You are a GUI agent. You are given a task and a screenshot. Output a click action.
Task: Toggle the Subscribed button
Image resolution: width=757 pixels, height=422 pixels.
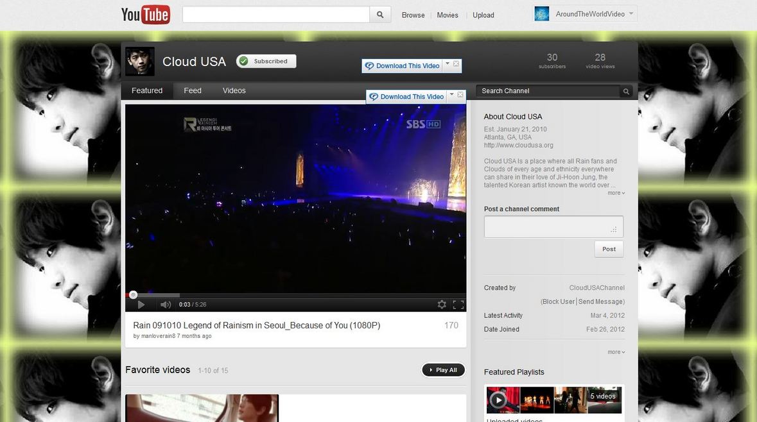coord(266,62)
